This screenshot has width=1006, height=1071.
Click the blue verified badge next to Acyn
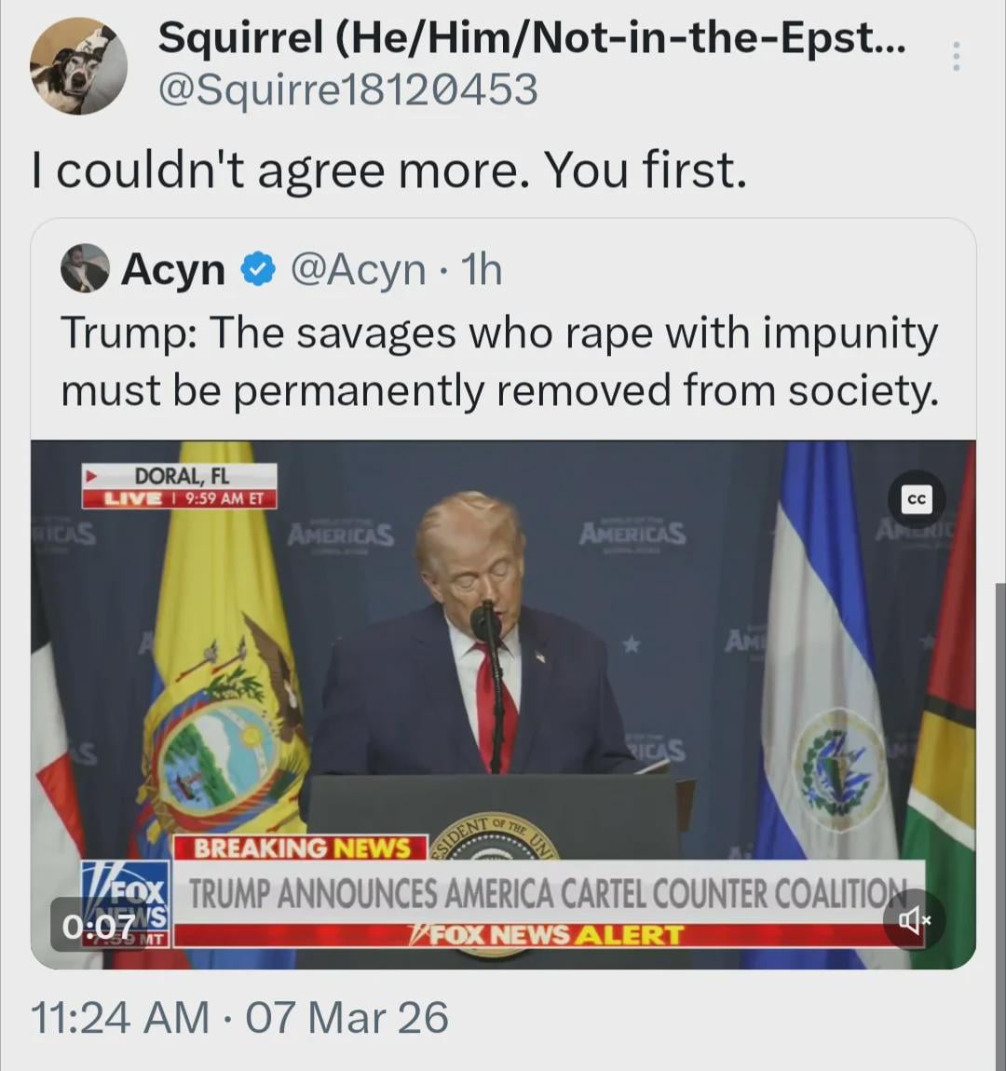pos(258,270)
